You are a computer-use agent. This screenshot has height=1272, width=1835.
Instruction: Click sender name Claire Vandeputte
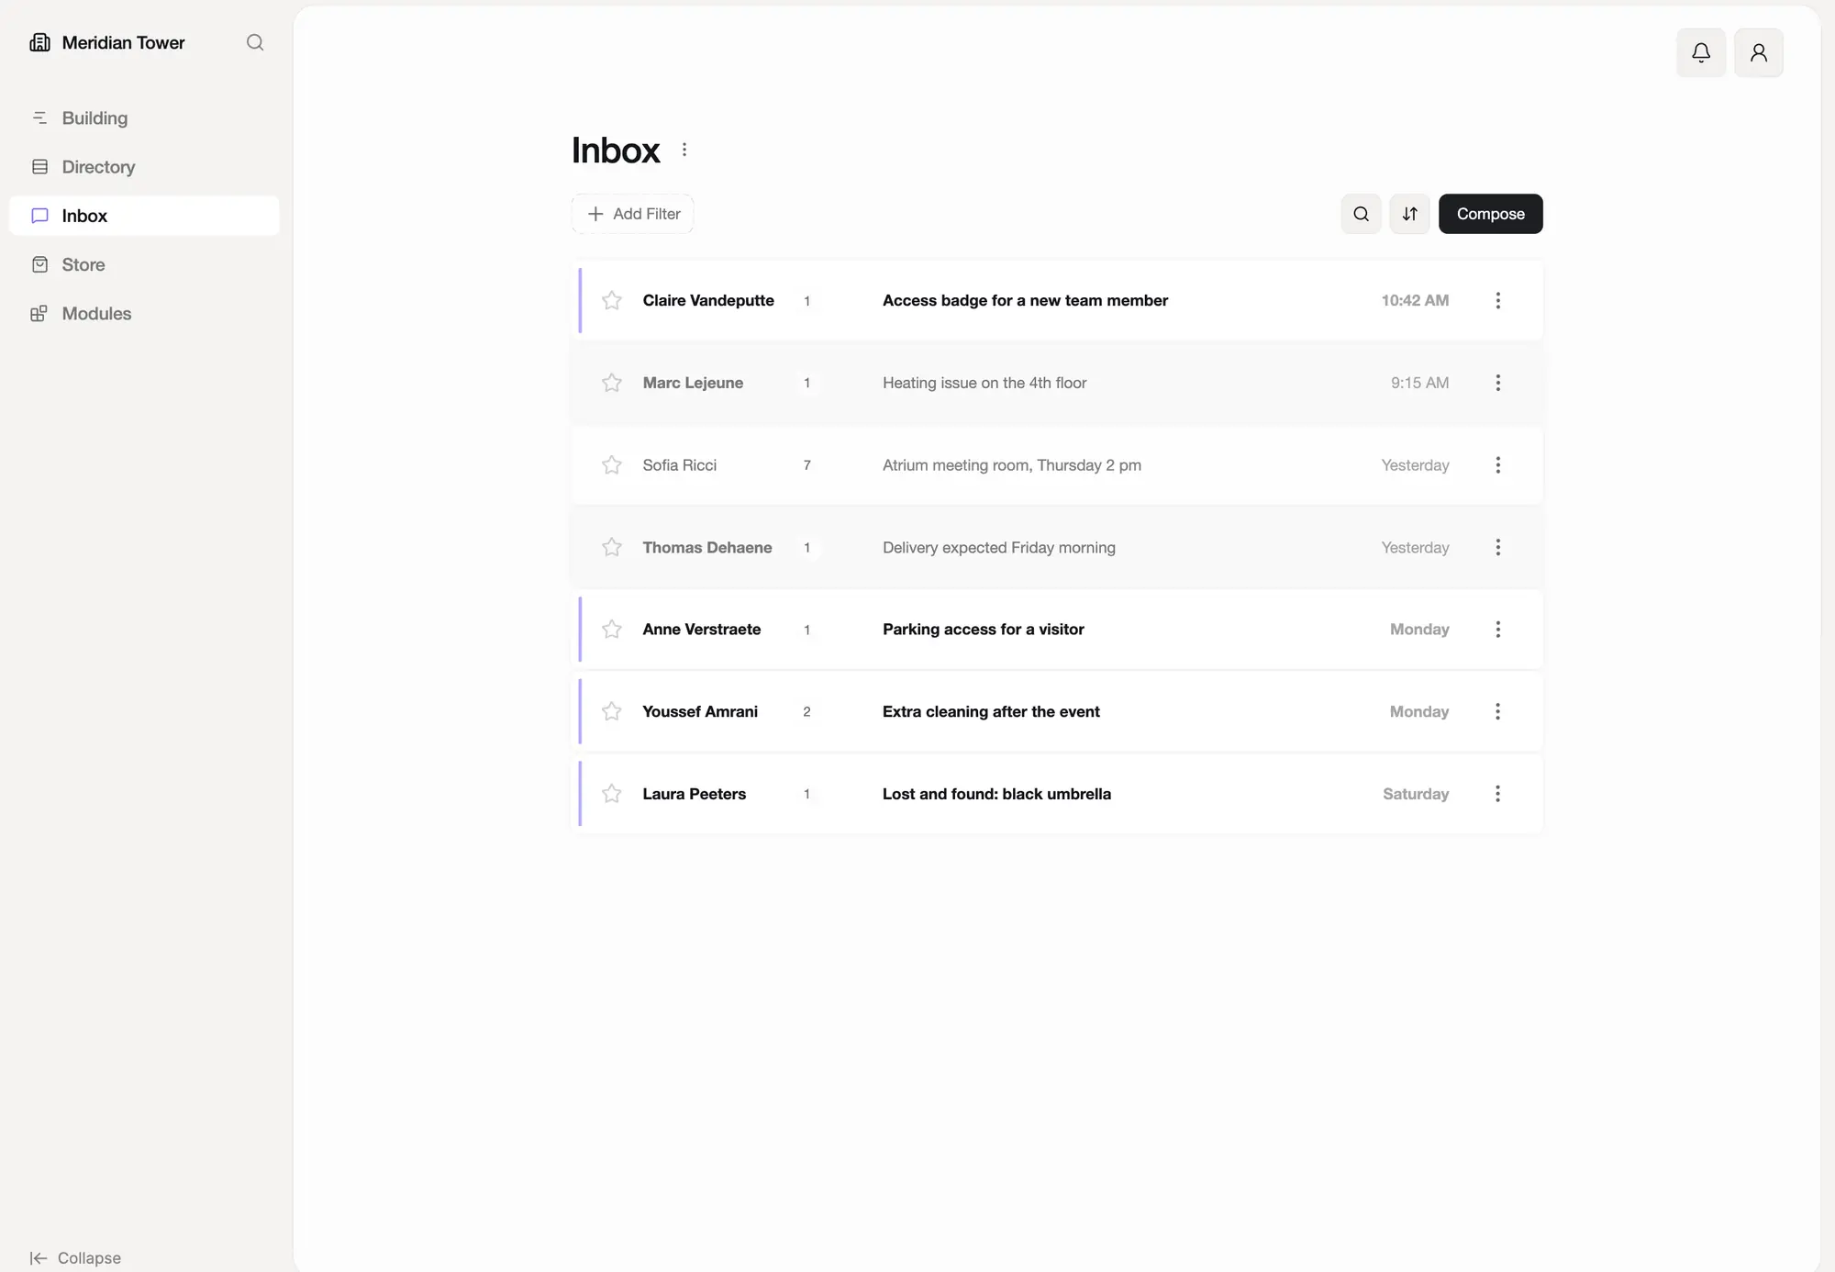tap(708, 300)
